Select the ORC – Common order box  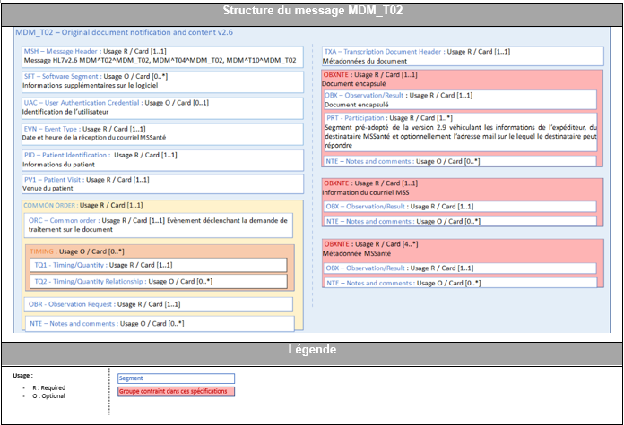[159, 225]
